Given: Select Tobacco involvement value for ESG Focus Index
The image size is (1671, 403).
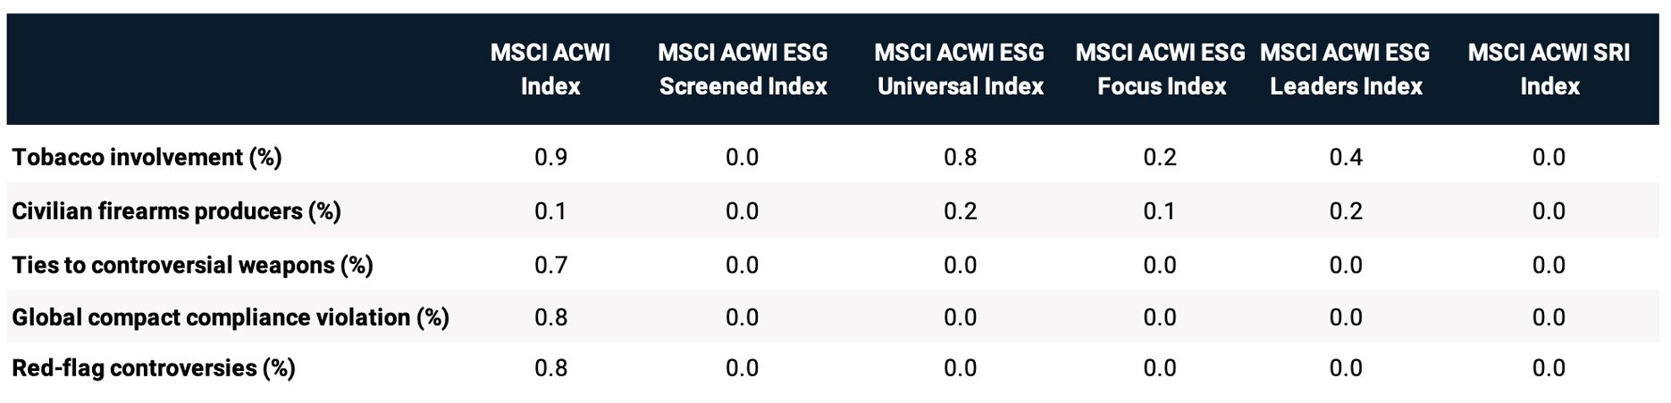Looking at the screenshot, I should pyautogui.click(x=1160, y=158).
